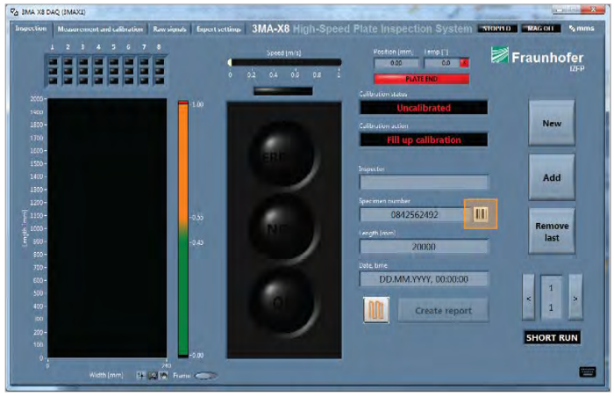Click the mms logo in the header
The height and width of the screenshot is (396, 614).
[x=582, y=28]
